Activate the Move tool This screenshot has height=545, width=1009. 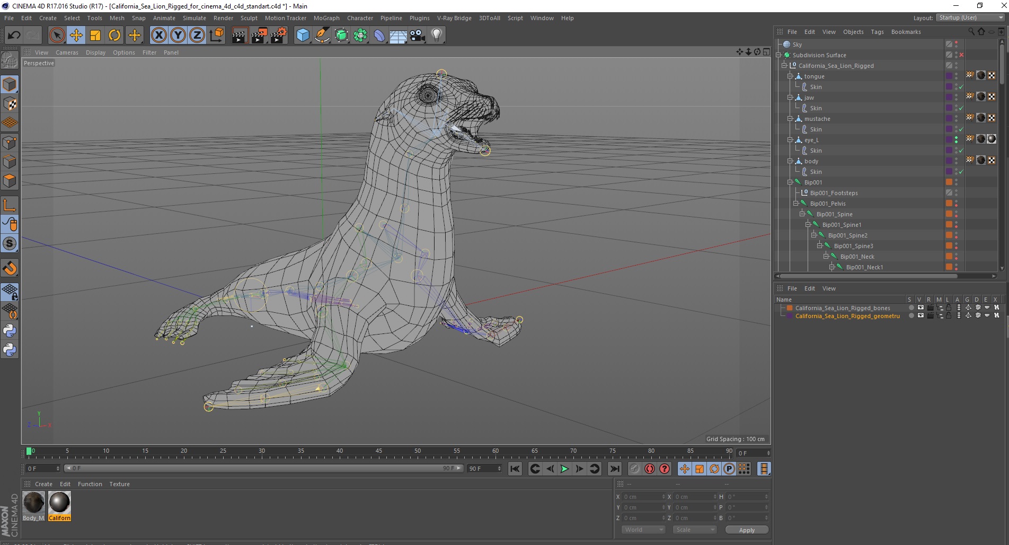pos(76,36)
